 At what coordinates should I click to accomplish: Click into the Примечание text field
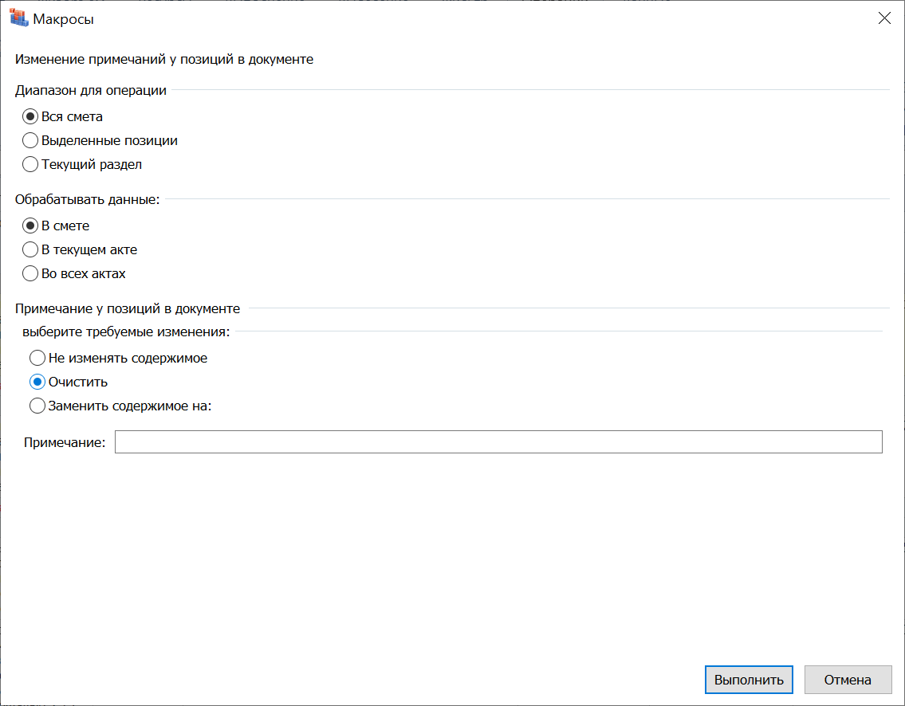[498, 442]
